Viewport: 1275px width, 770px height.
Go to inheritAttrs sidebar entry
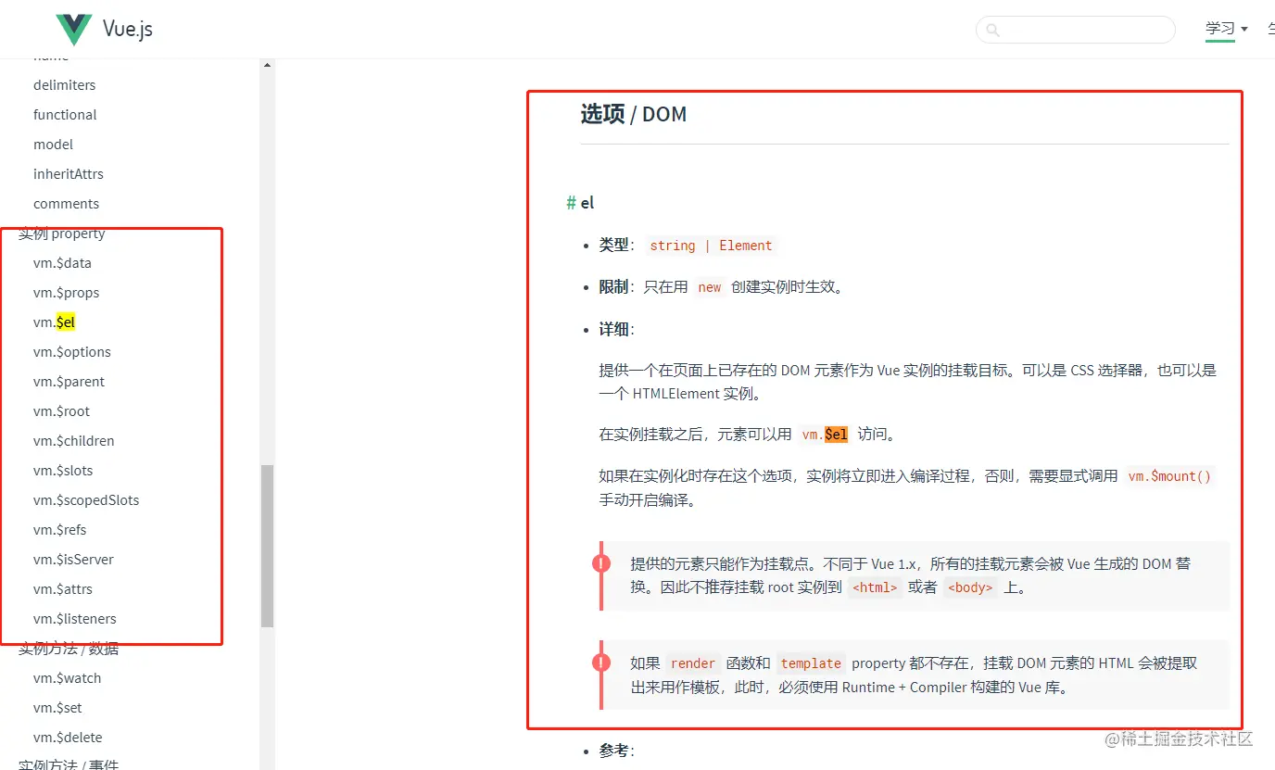(x=69, y=174)
